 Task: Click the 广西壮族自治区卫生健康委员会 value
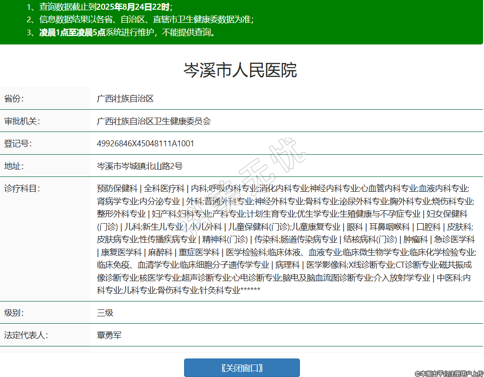[154, 121]
